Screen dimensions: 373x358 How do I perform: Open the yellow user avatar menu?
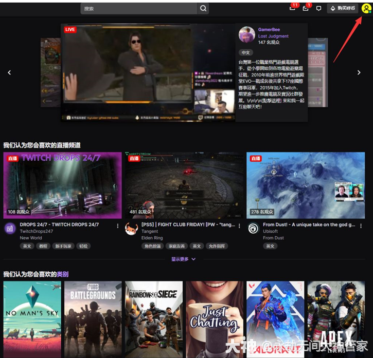coord(366,9)
